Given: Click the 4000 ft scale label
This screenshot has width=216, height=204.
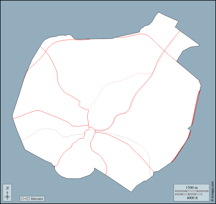Looking at the screenshot, I should tap(192, 198).
